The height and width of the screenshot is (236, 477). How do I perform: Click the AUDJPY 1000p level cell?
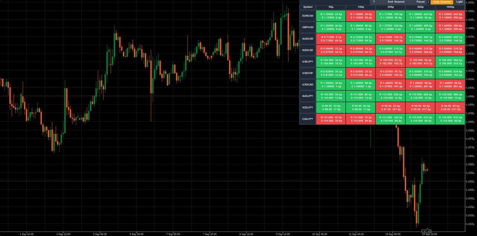[x=450, y=96]
